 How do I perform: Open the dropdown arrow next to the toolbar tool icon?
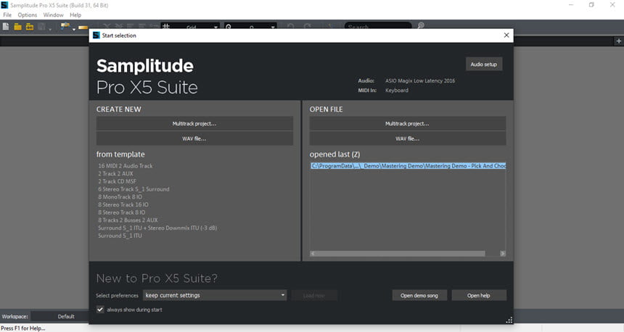tap(74, 29)
